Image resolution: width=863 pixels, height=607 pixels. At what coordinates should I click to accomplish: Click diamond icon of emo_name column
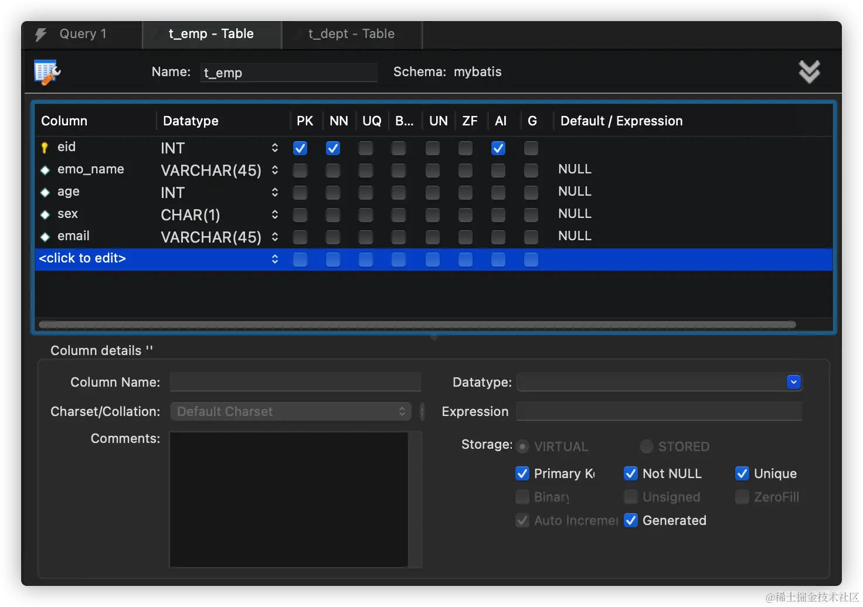click(45, 170)
